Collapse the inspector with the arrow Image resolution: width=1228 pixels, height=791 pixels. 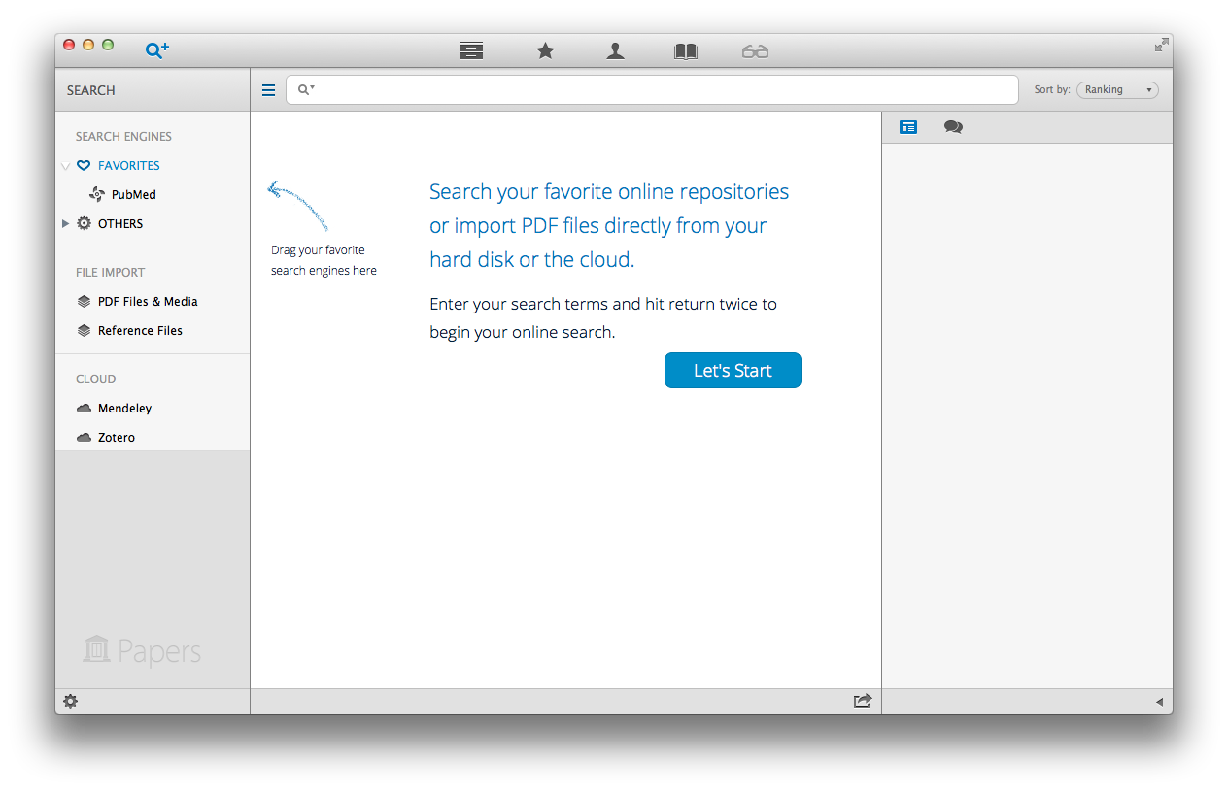click(x=1159, y=702)
